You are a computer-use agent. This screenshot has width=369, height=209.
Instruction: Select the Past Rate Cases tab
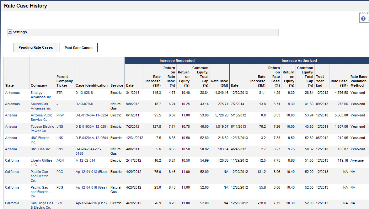click(x=78, y=48)
